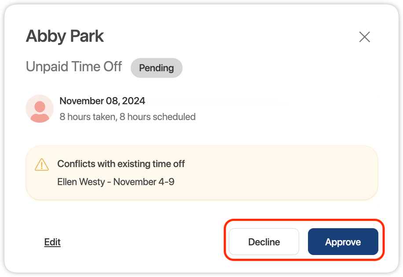
Task: Click the person silhouette in the avatar
Action: [40, 111]
